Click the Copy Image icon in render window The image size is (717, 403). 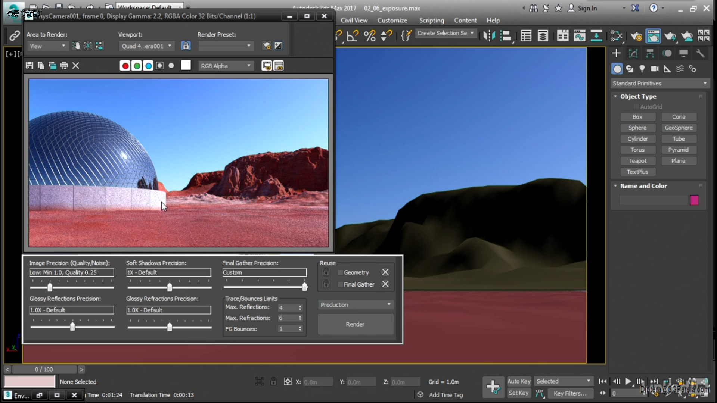click(41, 66)
